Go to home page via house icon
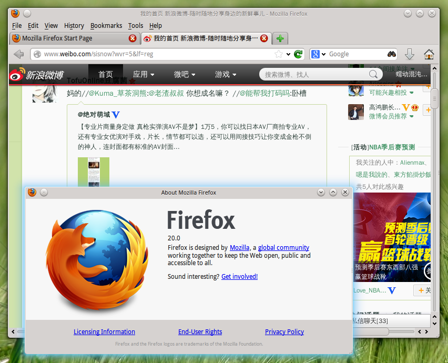This screenshot has height=363, width=448. [429, 54]
